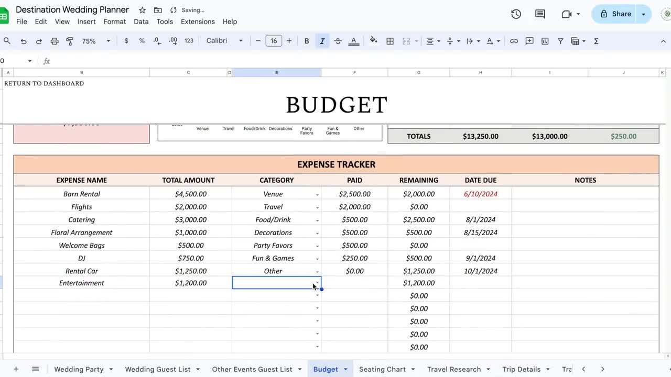Image resolution: width=671 pixels, height=377 pixels.
Task: Open the Data menu
Action: [x=141, y=21]
